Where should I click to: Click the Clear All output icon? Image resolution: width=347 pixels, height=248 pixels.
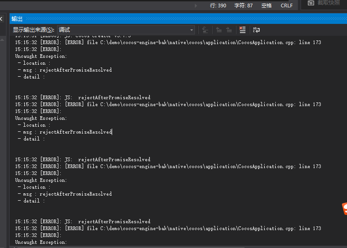pyautogui.click(x=243, y=30)
